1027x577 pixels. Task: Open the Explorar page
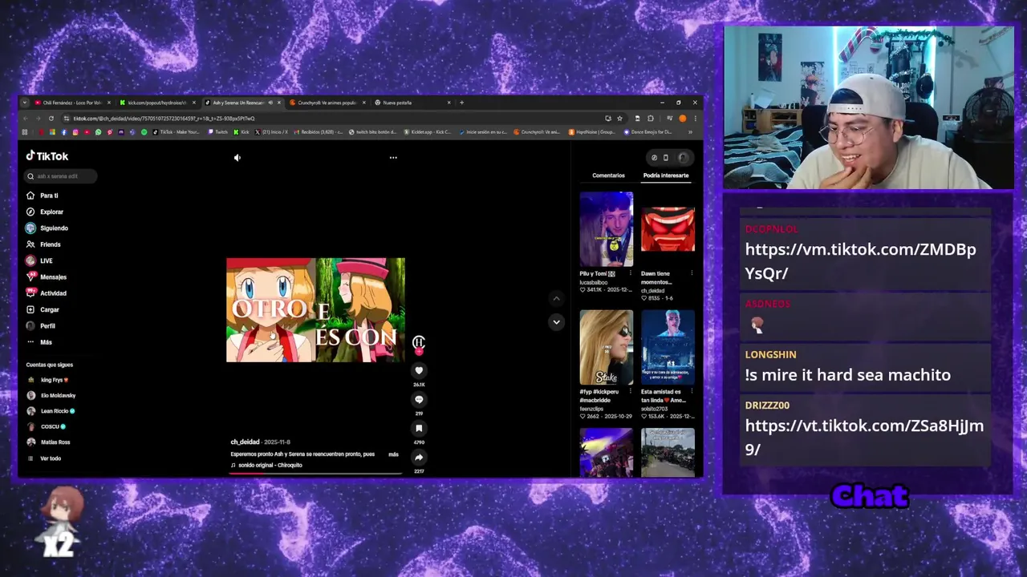(x=45, y=212)
